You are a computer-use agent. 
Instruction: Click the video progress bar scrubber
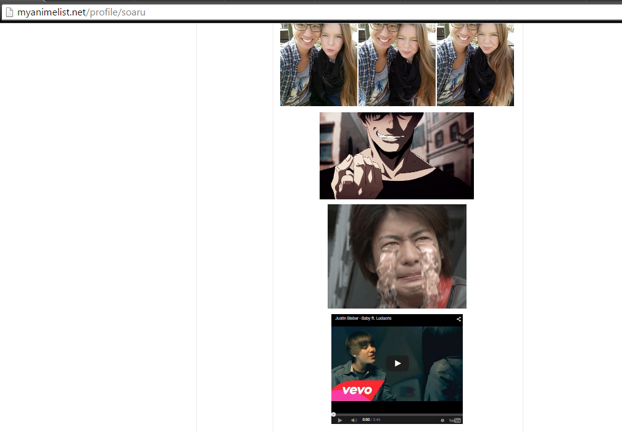tap(334, 414)
